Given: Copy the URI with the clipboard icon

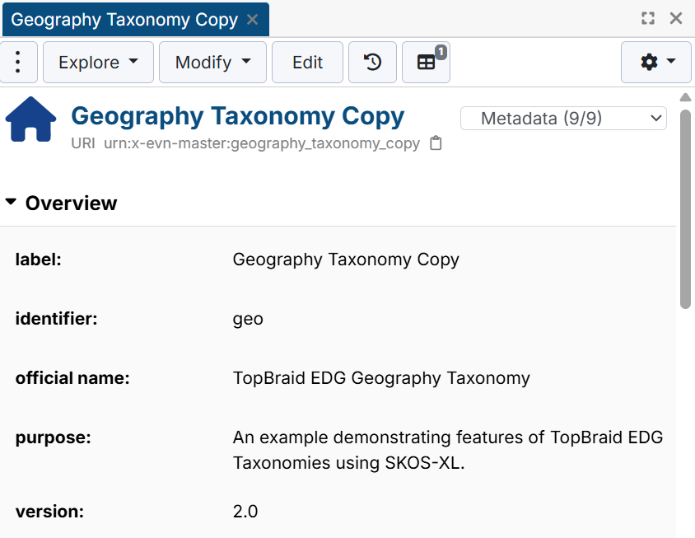Looking at the screenshot, I should 436,143.
